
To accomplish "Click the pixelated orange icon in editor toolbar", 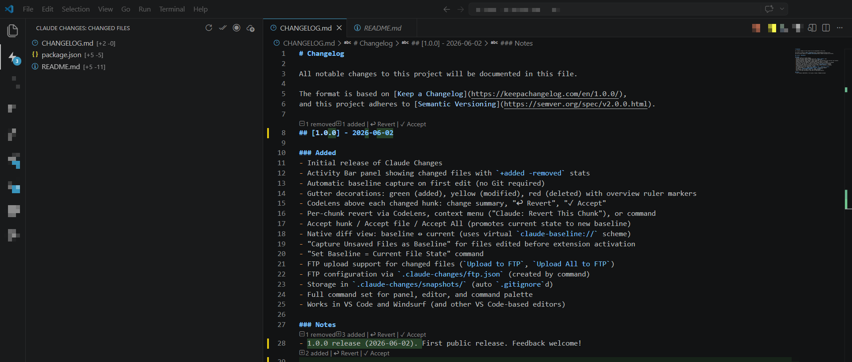I will coord(757,28).
